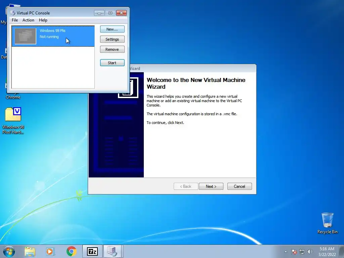Screen dimensions: 344x258
Task: Remove the selected virtual machine
Action: 112,49
